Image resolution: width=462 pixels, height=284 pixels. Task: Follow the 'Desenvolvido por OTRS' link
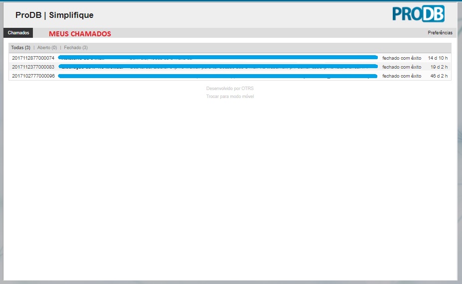230,88
